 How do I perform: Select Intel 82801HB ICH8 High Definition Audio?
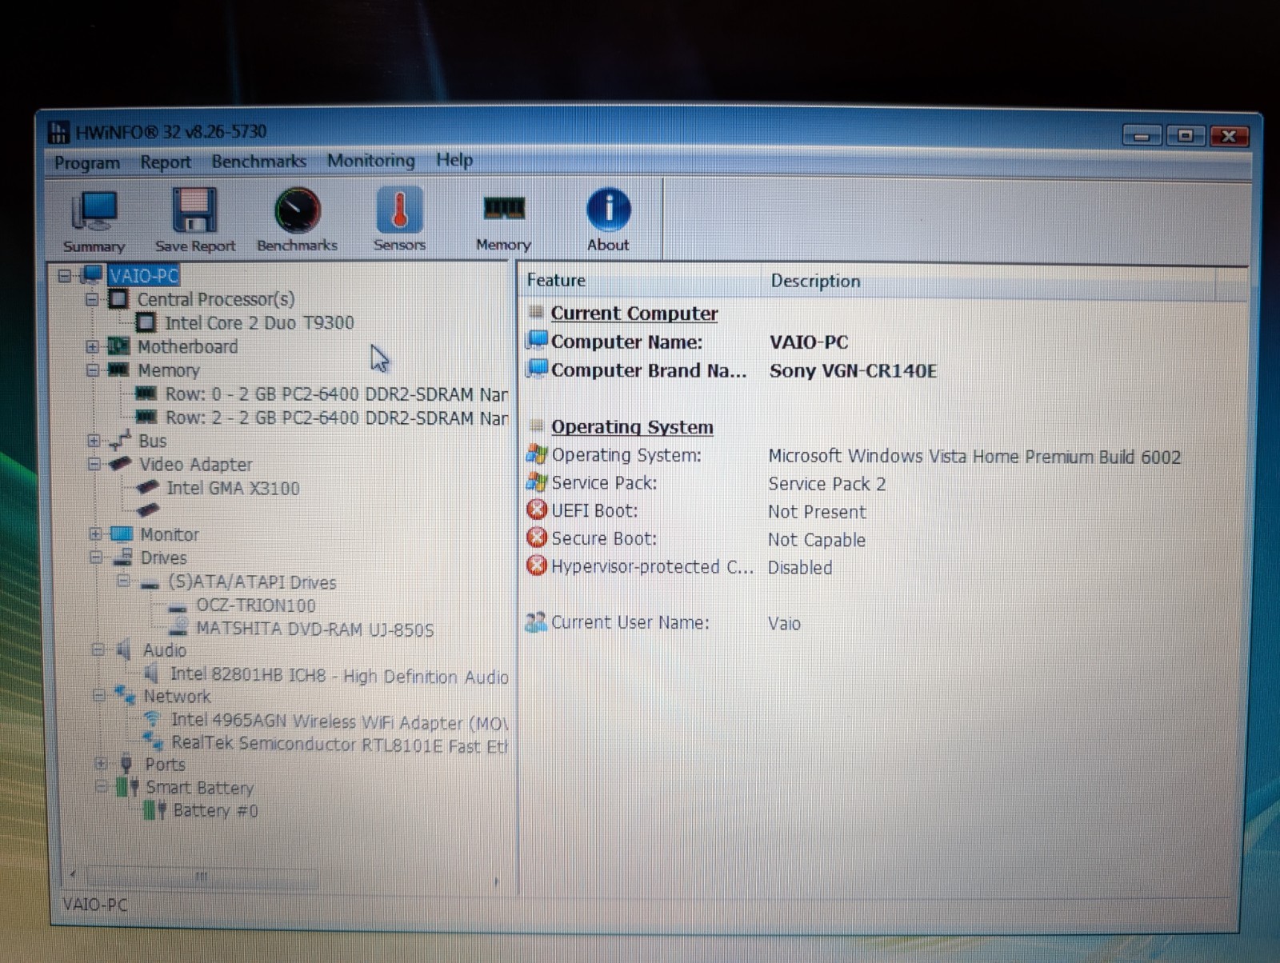point(339,676)
